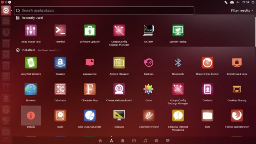Select the Applications lens
Viewport: 256px width, 144px height.
112,140
